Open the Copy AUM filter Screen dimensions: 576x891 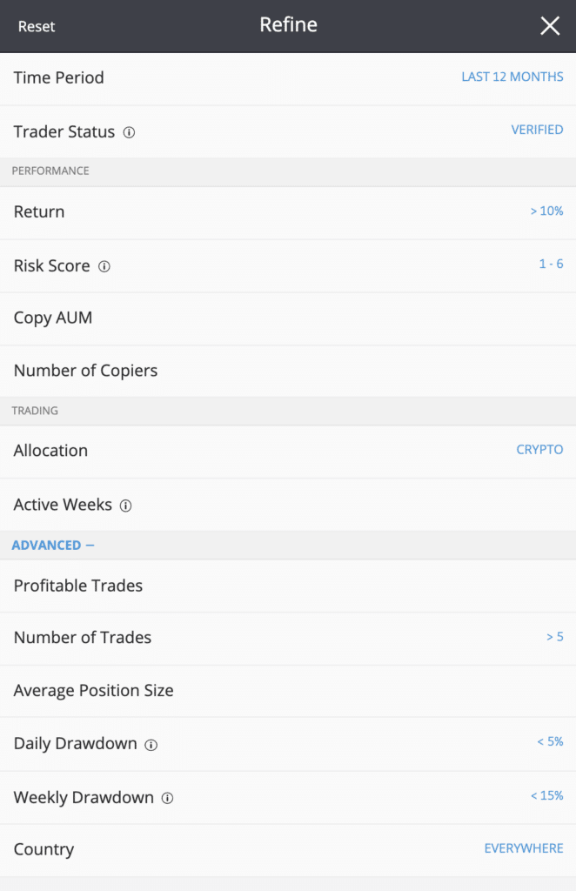point(288,318)
